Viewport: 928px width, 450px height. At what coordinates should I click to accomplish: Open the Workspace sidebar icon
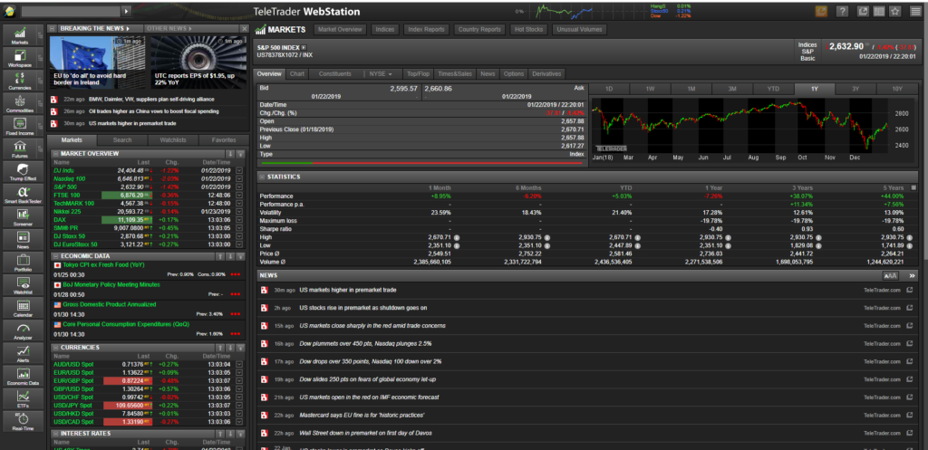tap(20, 58)
